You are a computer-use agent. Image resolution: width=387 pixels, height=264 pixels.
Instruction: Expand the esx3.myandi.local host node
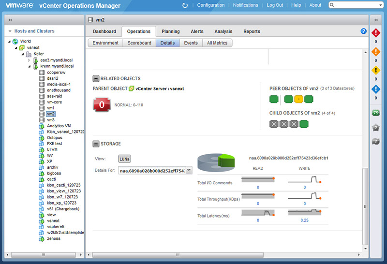pyautogui.click(x=29, y=60)
